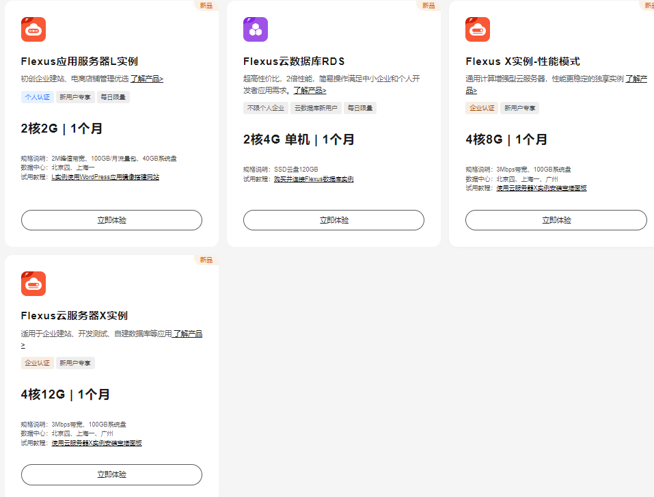This screenshot has width=654, height=497.
Task: Open 了解产品 link in the Flexus云数据库RDS card
Action: (x=310, y=90)
